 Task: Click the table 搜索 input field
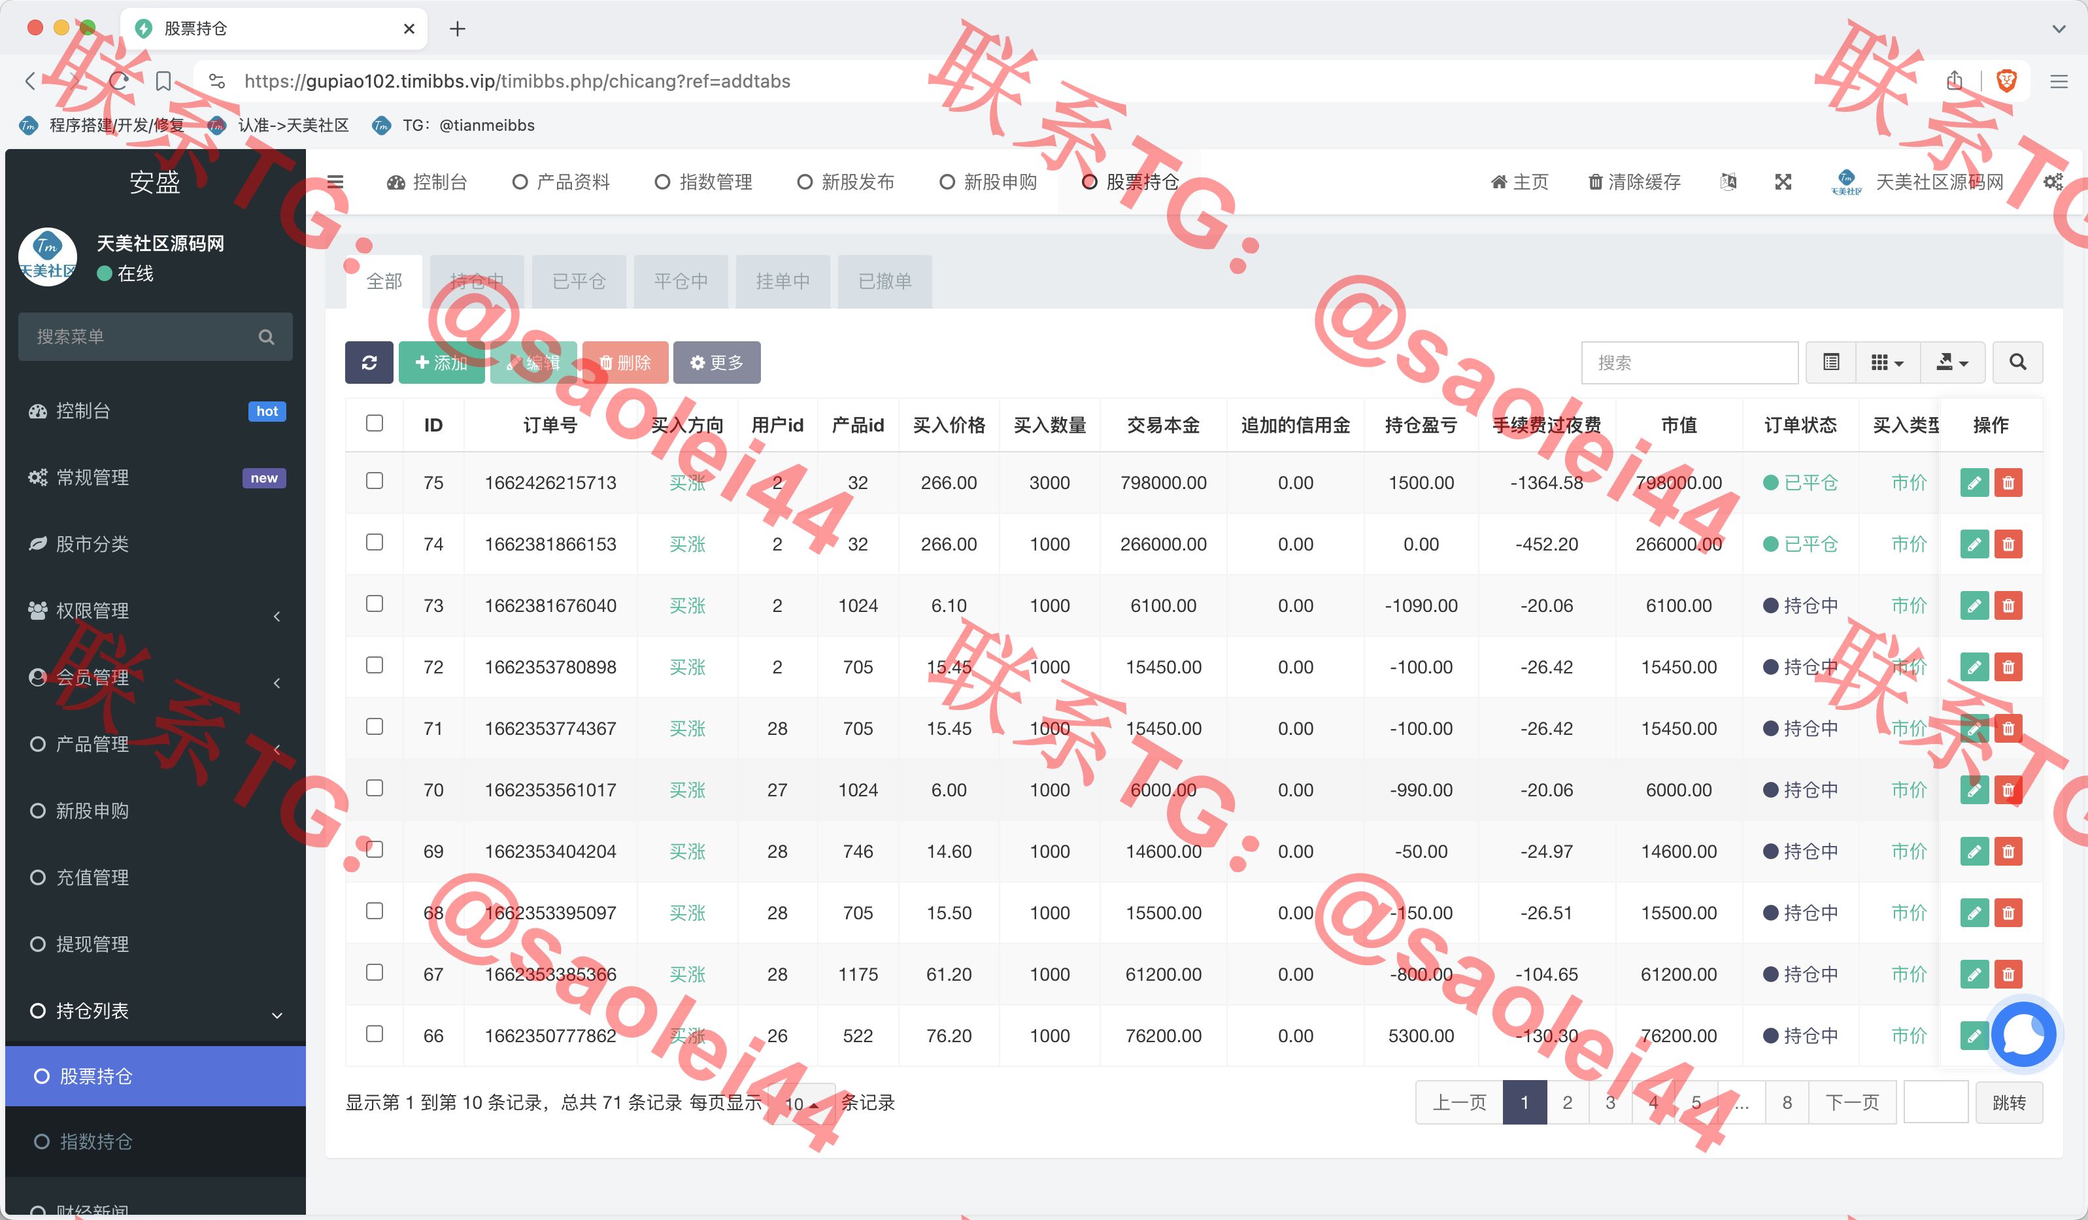pos(1689,362)
